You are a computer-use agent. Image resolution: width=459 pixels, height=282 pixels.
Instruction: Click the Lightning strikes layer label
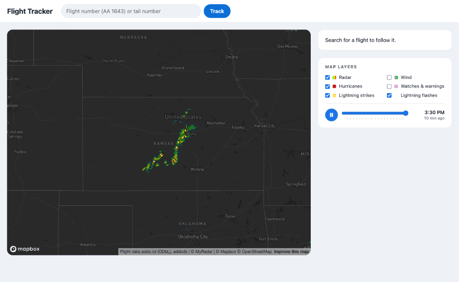pyautogui.click(x=357, y=95)
